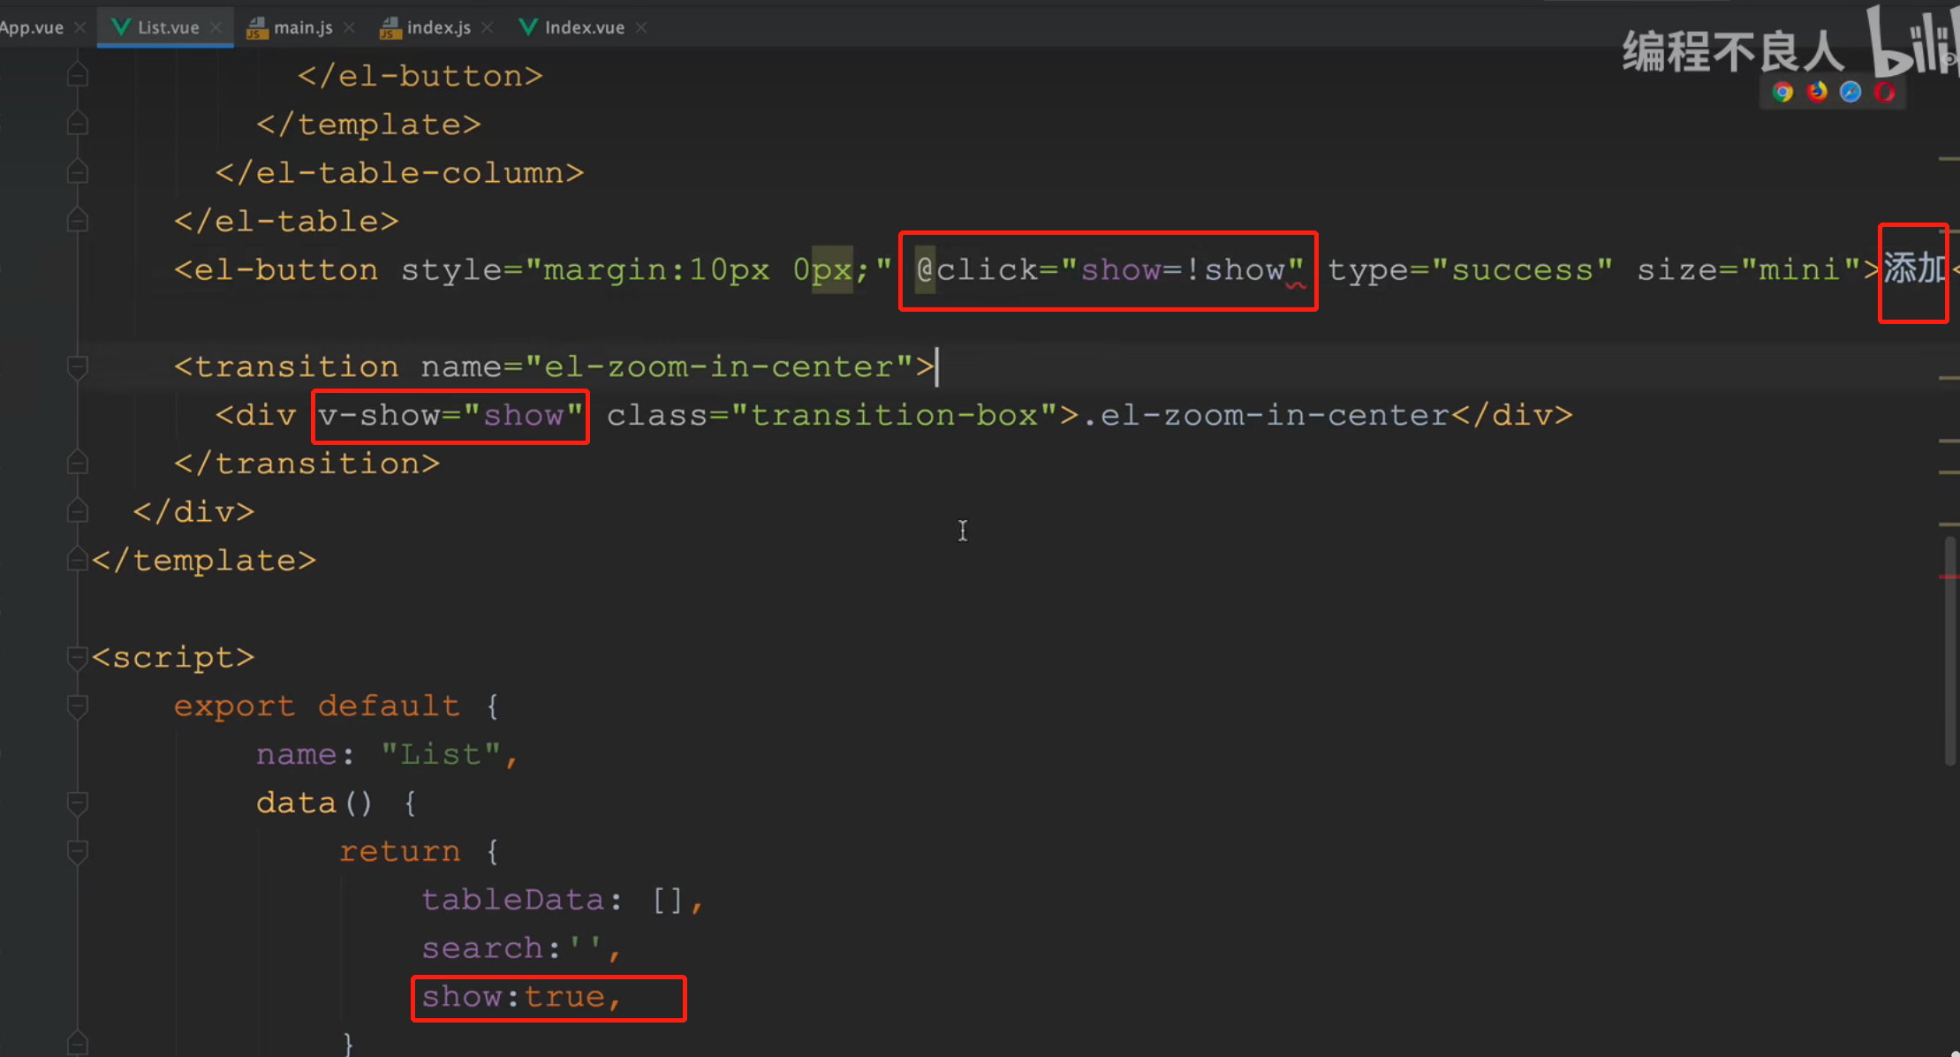This screenshot has height=1057, width=1960.
Task: Close the List.vue tab
Action: coord(216,27)
